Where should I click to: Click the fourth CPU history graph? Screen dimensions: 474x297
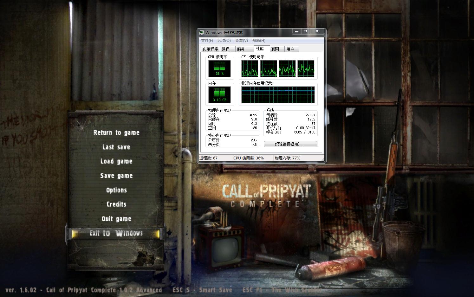pos(306,68)
